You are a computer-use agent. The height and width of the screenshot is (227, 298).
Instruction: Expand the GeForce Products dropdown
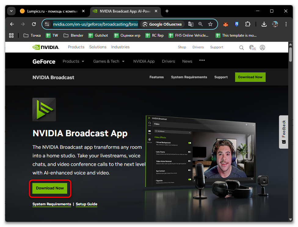click(x=73, y=61)
